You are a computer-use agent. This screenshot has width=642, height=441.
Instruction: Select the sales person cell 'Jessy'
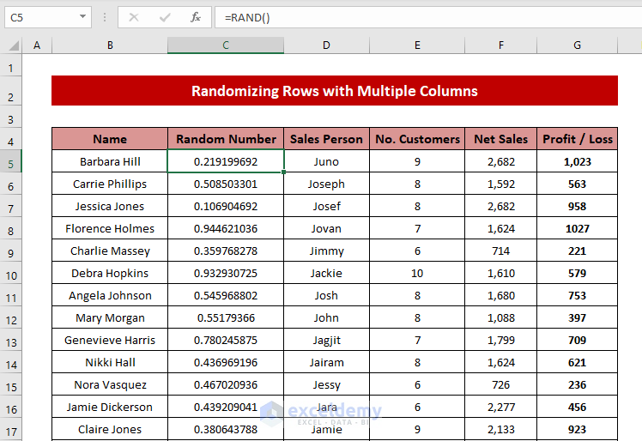point(326,384)
